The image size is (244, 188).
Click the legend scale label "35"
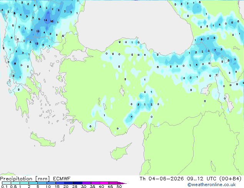[x=92, y=186]
